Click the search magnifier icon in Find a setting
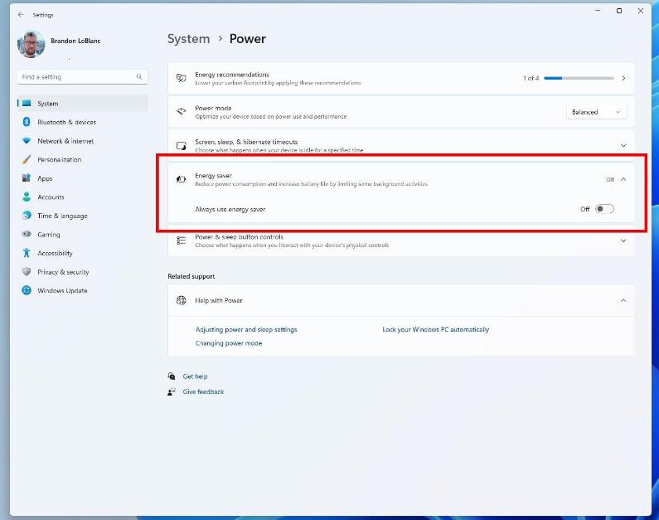Image resolution: width=659 pixels, height=520 pixels. [x=139, y=77]
